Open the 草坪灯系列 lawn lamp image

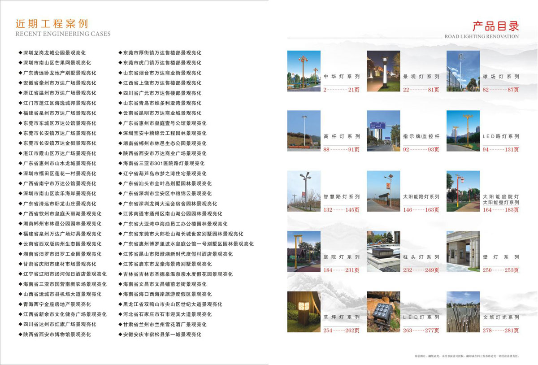tap(304, 312)
